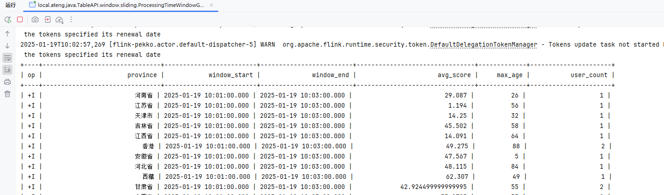The width and height of the screenshot is (664, 195).
Task: Toggle scroll to end of output
Action: point(7,70)
